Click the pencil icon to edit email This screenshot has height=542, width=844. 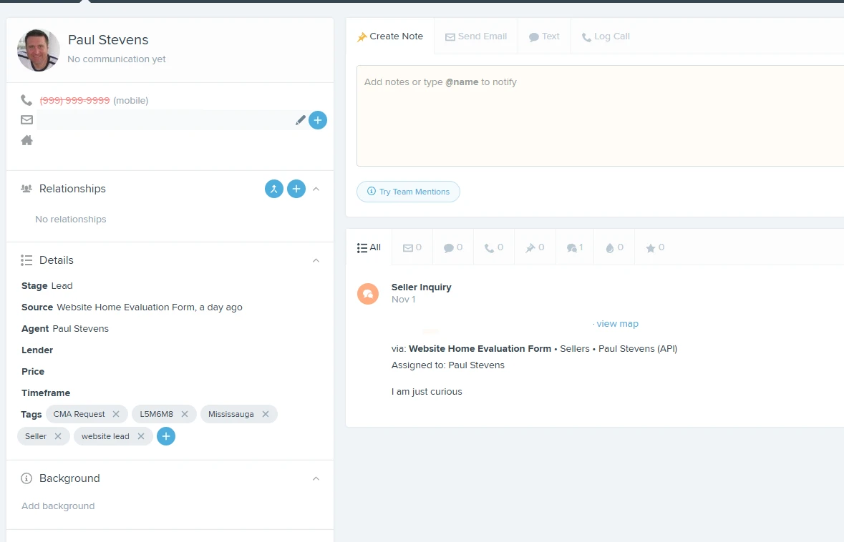point(301,121)
